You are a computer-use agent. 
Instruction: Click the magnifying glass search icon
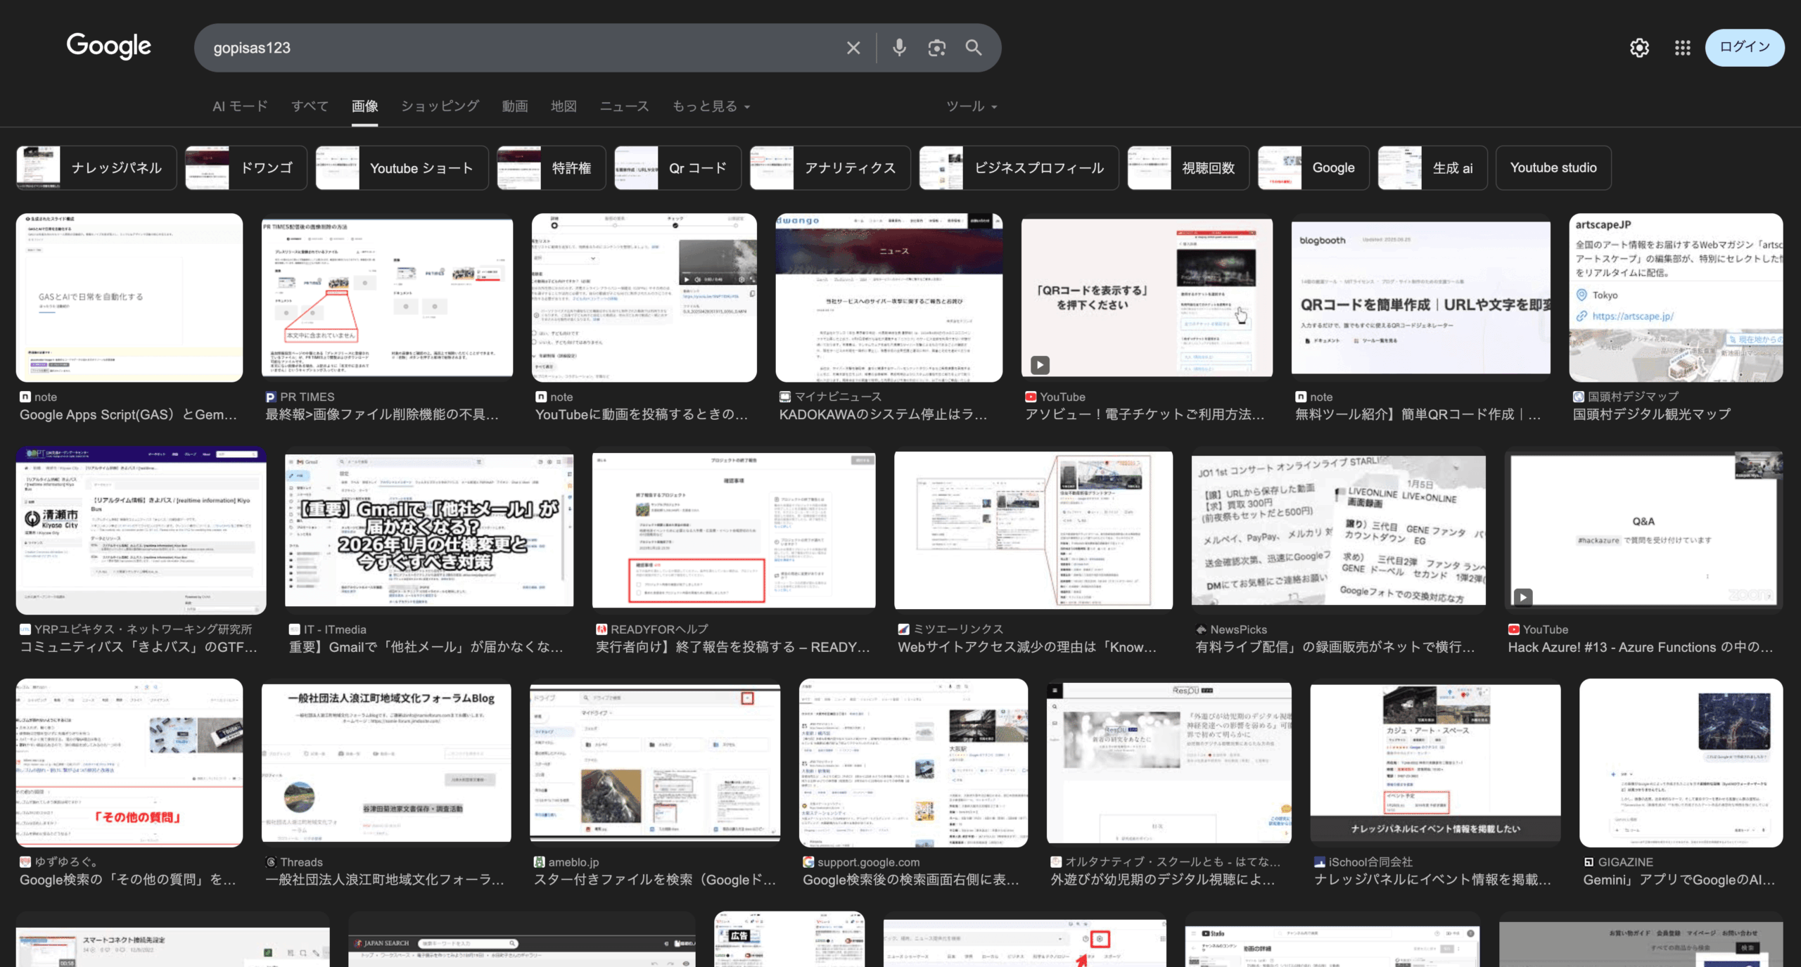point(974,48)
